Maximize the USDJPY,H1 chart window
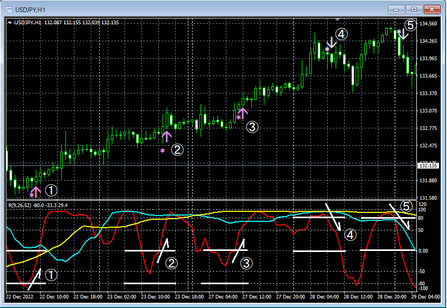Screen dimensions: 447x308 click(414, 10)
